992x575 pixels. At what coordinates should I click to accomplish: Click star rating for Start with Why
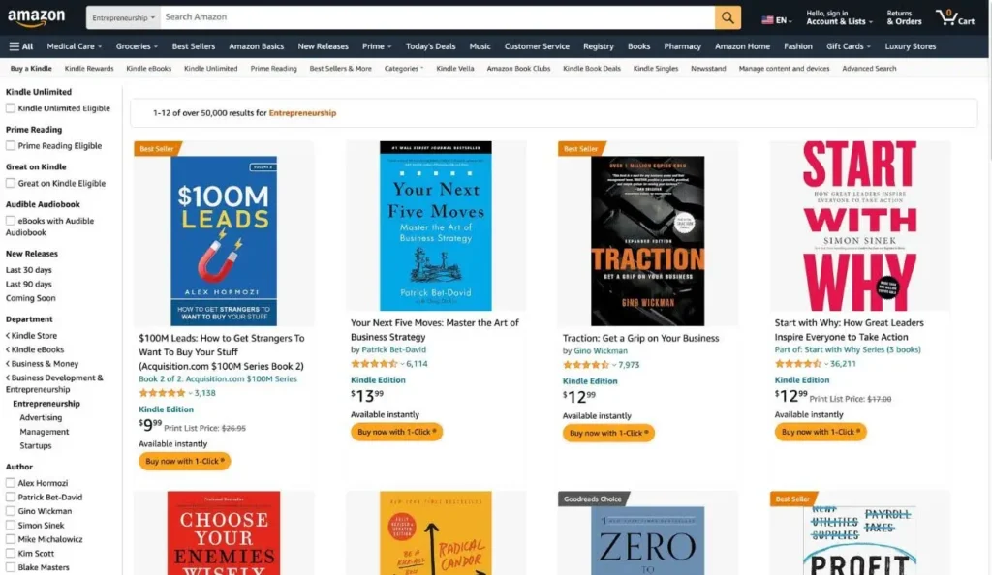pos(798,364)
